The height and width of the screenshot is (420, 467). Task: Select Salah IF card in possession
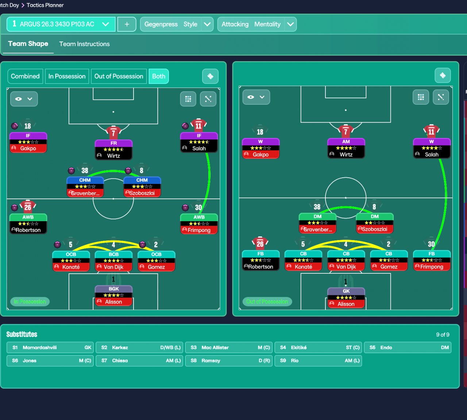point(199,142)
